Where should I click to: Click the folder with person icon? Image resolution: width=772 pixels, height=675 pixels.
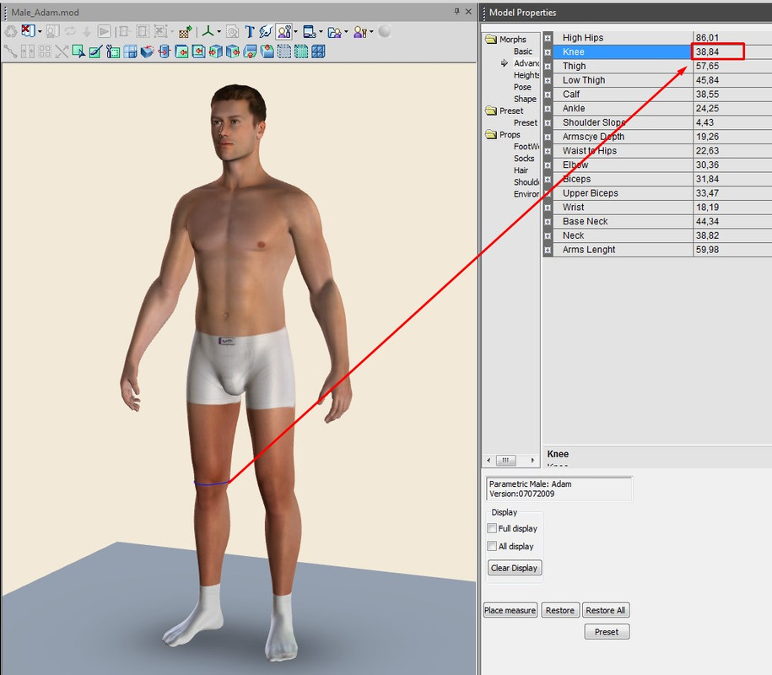334,32
